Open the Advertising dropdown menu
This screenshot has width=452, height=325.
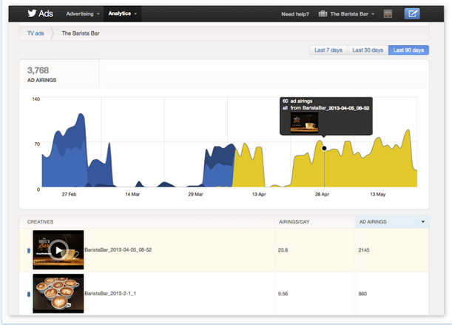[x=82, y=13]
